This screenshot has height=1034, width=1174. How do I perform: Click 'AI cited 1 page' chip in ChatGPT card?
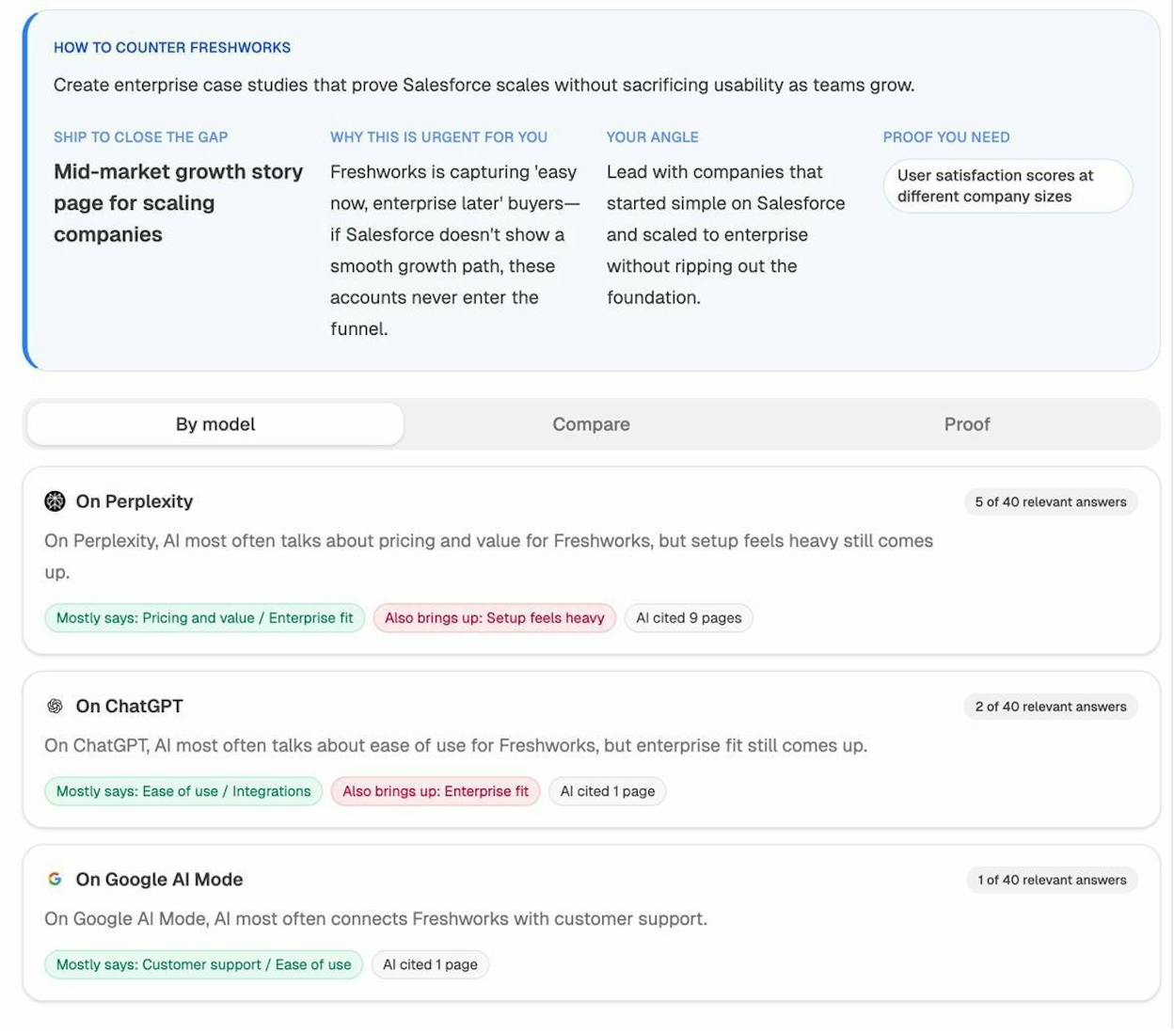(x=608, y=791)
